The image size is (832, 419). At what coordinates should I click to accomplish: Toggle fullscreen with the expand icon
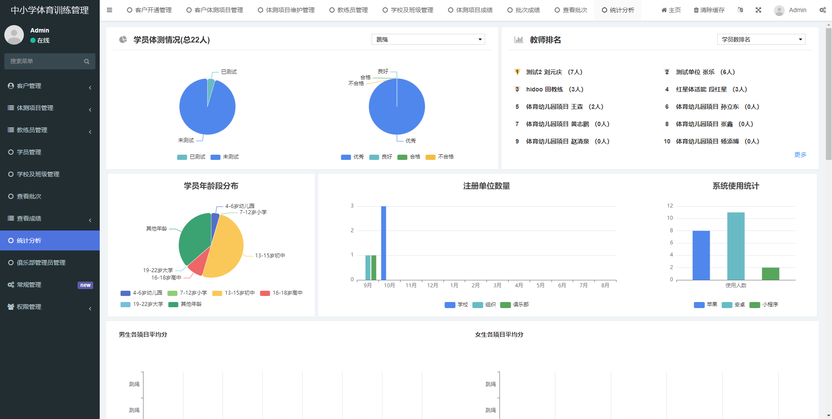pos(758,10)
